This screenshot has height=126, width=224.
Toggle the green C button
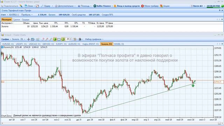pos(55,39)
